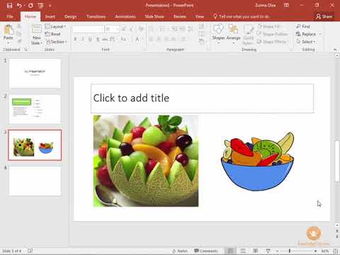Click the Bullets list icon
This screenshot has width=340, height=255.
pos(151,29)
